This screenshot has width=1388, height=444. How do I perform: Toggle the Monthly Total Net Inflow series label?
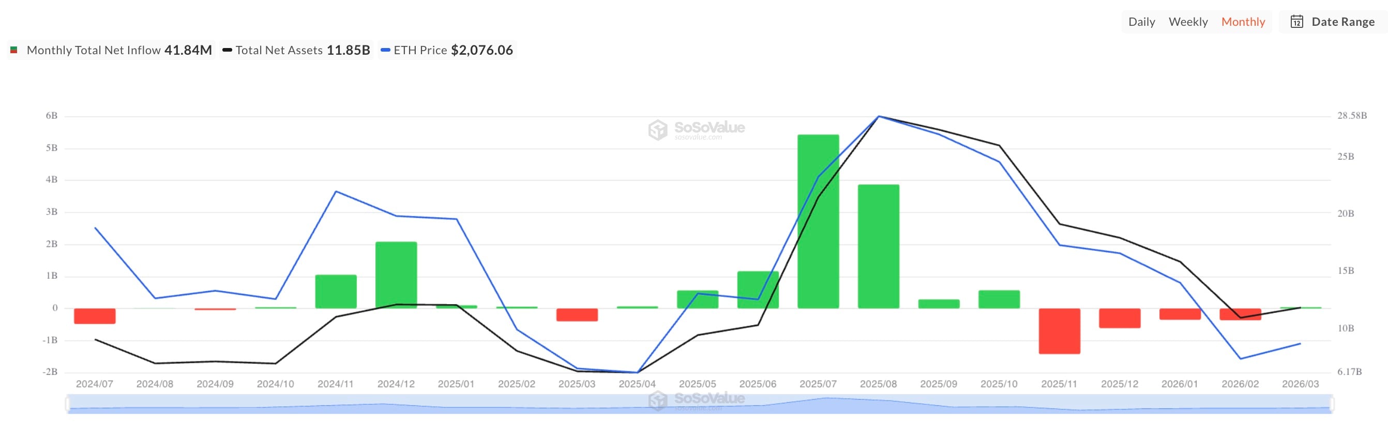point(93,50)
